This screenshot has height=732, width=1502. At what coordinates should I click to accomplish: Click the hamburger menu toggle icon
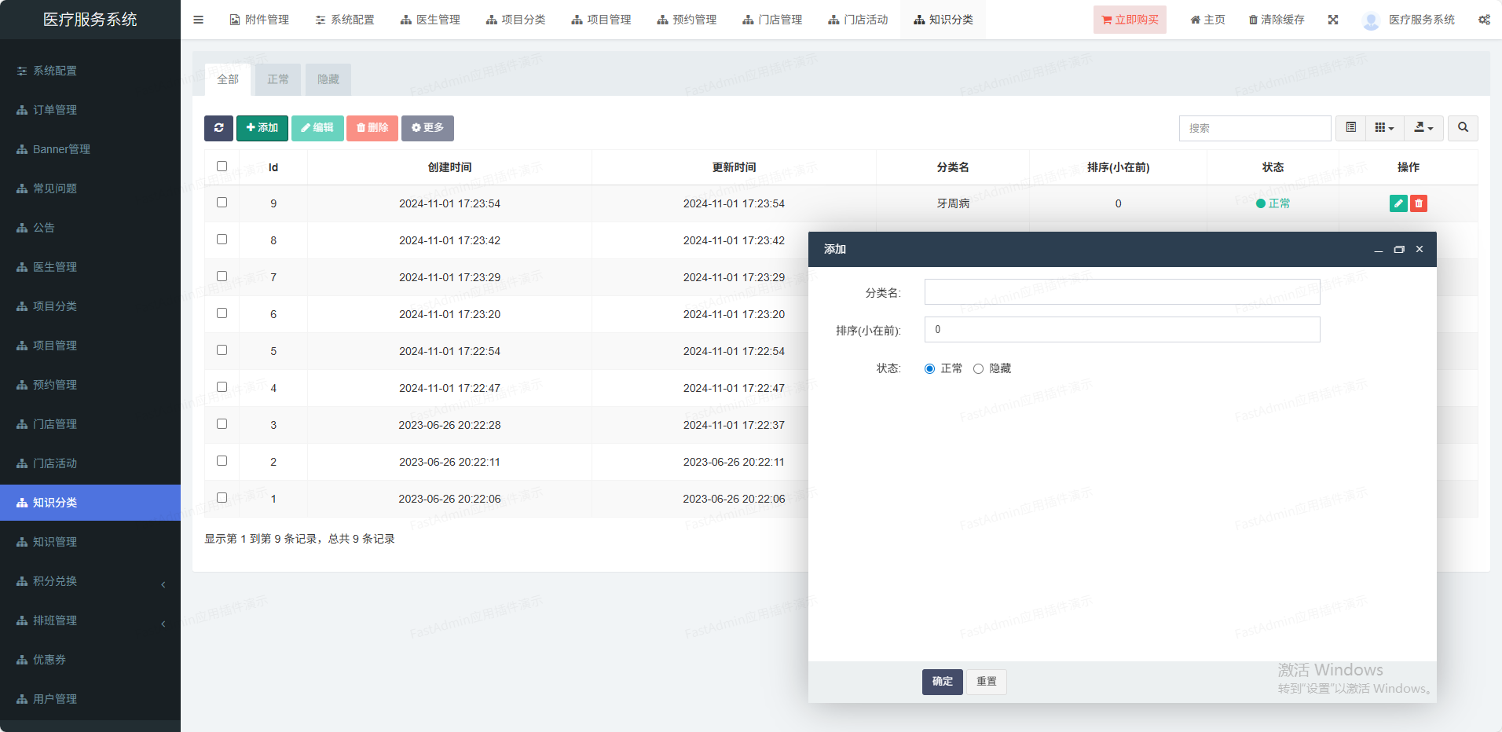(x=198, y=20)
